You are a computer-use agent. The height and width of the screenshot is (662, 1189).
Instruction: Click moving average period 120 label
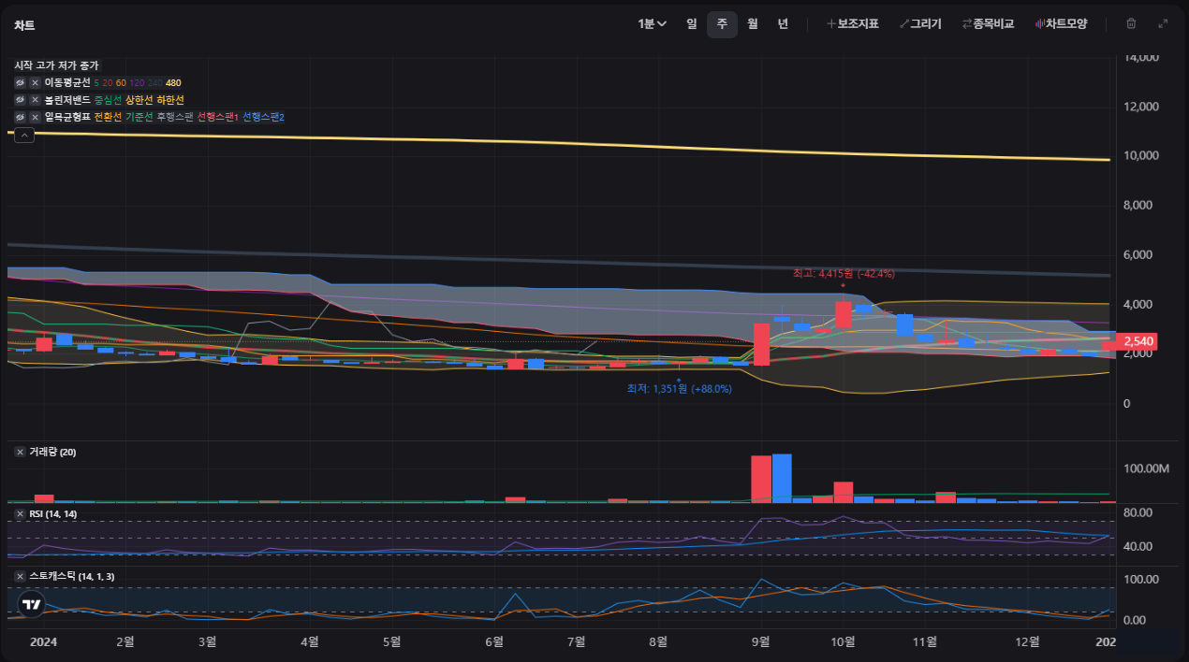137,83
